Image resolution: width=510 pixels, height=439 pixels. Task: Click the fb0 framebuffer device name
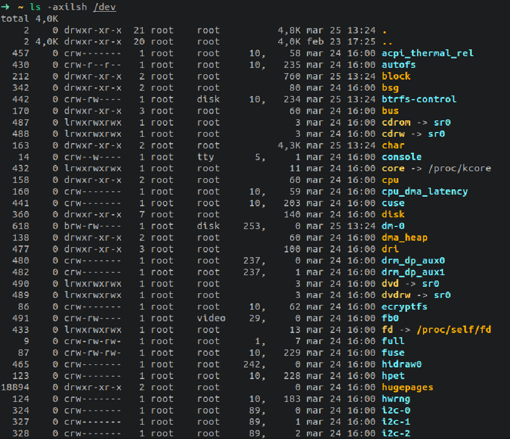[390, 318]
